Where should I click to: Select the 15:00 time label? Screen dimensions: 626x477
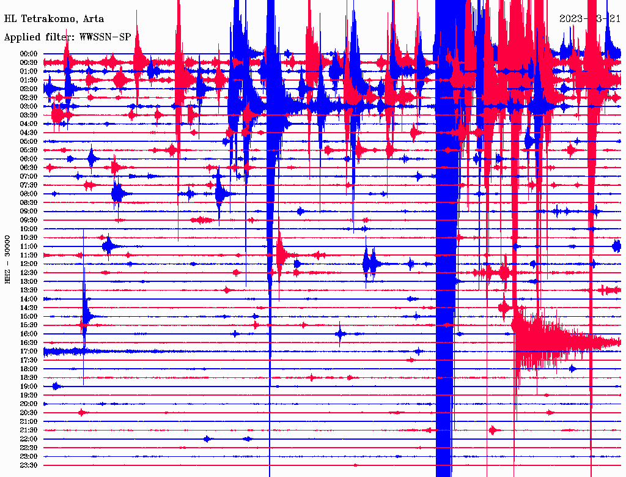29,316
